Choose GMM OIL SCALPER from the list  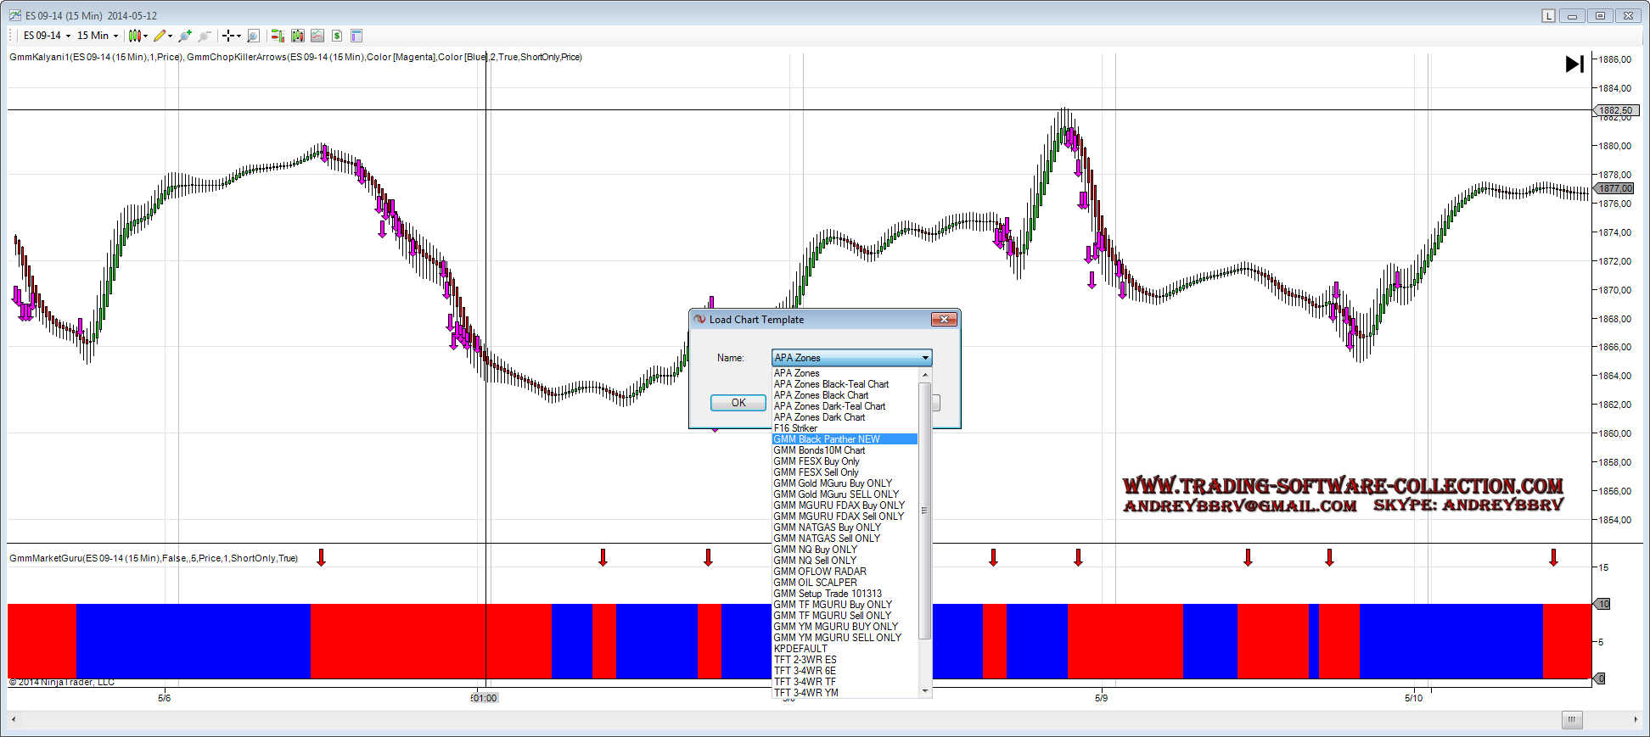pos(816,583)
